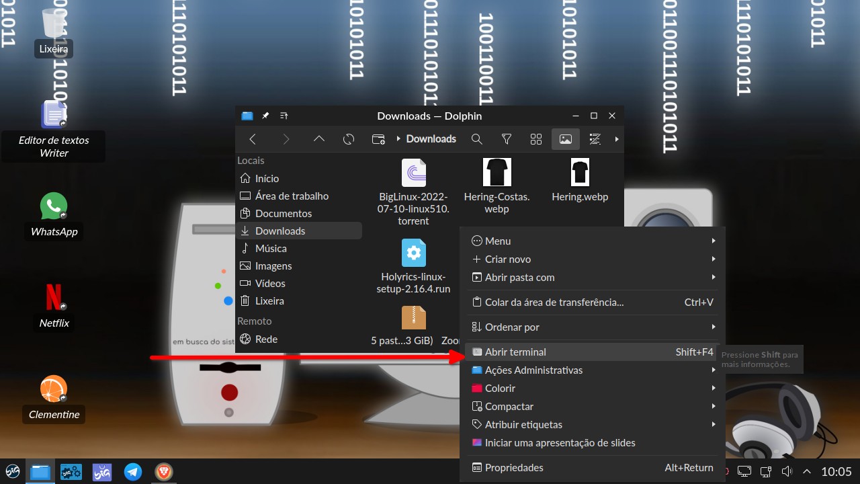
Task: Switch to icons grid view mode
Action: click(536, 139)
